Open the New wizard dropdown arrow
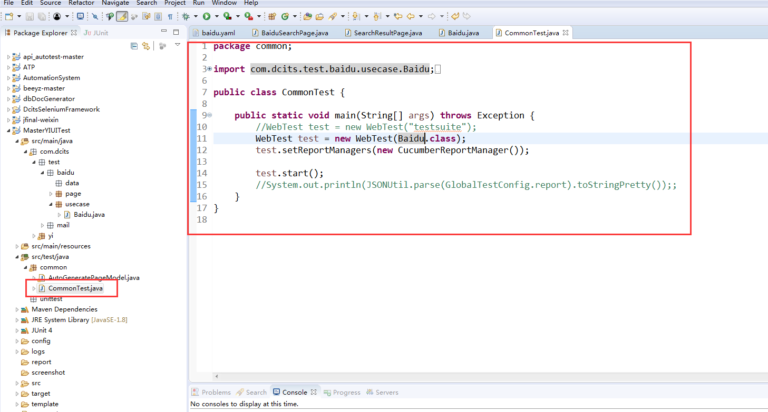Screen dimensions: 768x412 [19, 17]
